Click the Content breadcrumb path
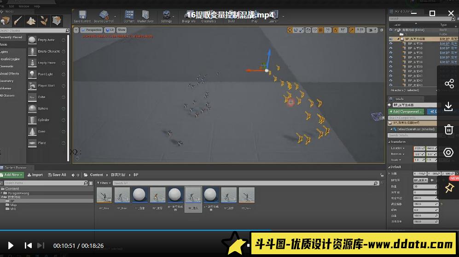The height and width of the screenshot is (257, 459). pyautogui.click(x=96, y=175)
